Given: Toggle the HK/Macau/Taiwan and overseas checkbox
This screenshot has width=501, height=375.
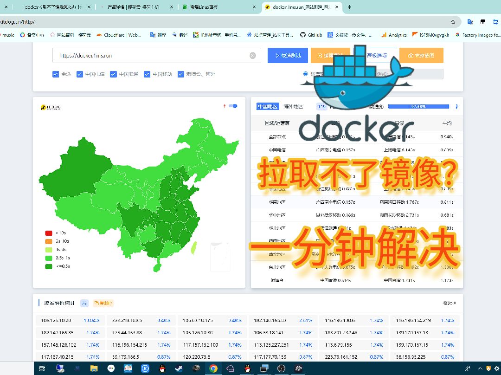Looking at the screenshot, I should tap(180, 74).
